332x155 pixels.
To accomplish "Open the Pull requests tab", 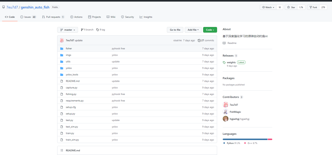I will [x=53, y=17].
